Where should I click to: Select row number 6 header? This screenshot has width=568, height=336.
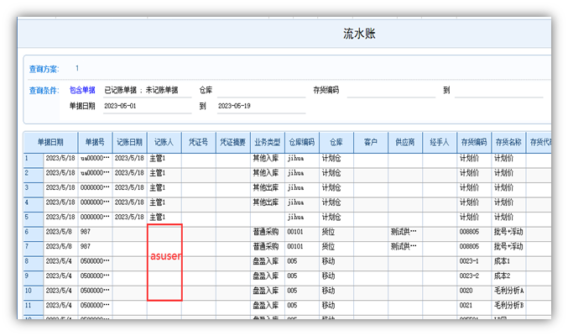coord(34,234)
